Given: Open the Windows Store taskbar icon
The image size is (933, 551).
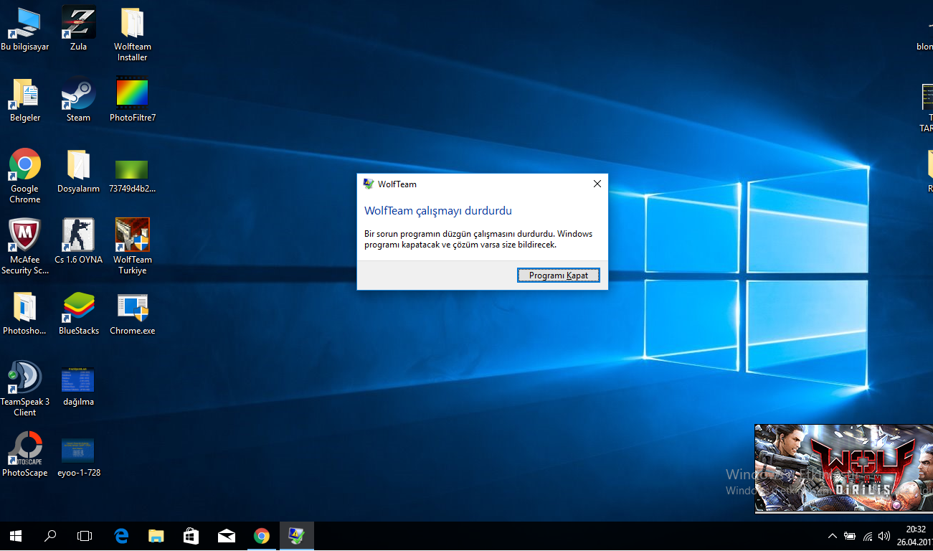Looking at the screenshot, I should pyautogui.click(x=191, y=536).
